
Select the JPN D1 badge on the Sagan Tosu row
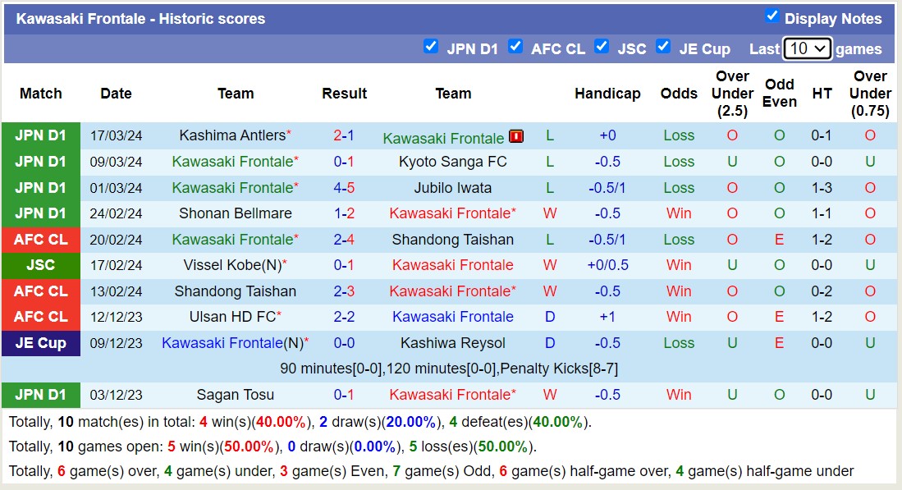41,395
